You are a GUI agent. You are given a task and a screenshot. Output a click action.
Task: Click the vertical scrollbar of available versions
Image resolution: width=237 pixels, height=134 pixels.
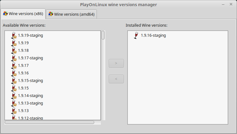(x=103, y=75)
